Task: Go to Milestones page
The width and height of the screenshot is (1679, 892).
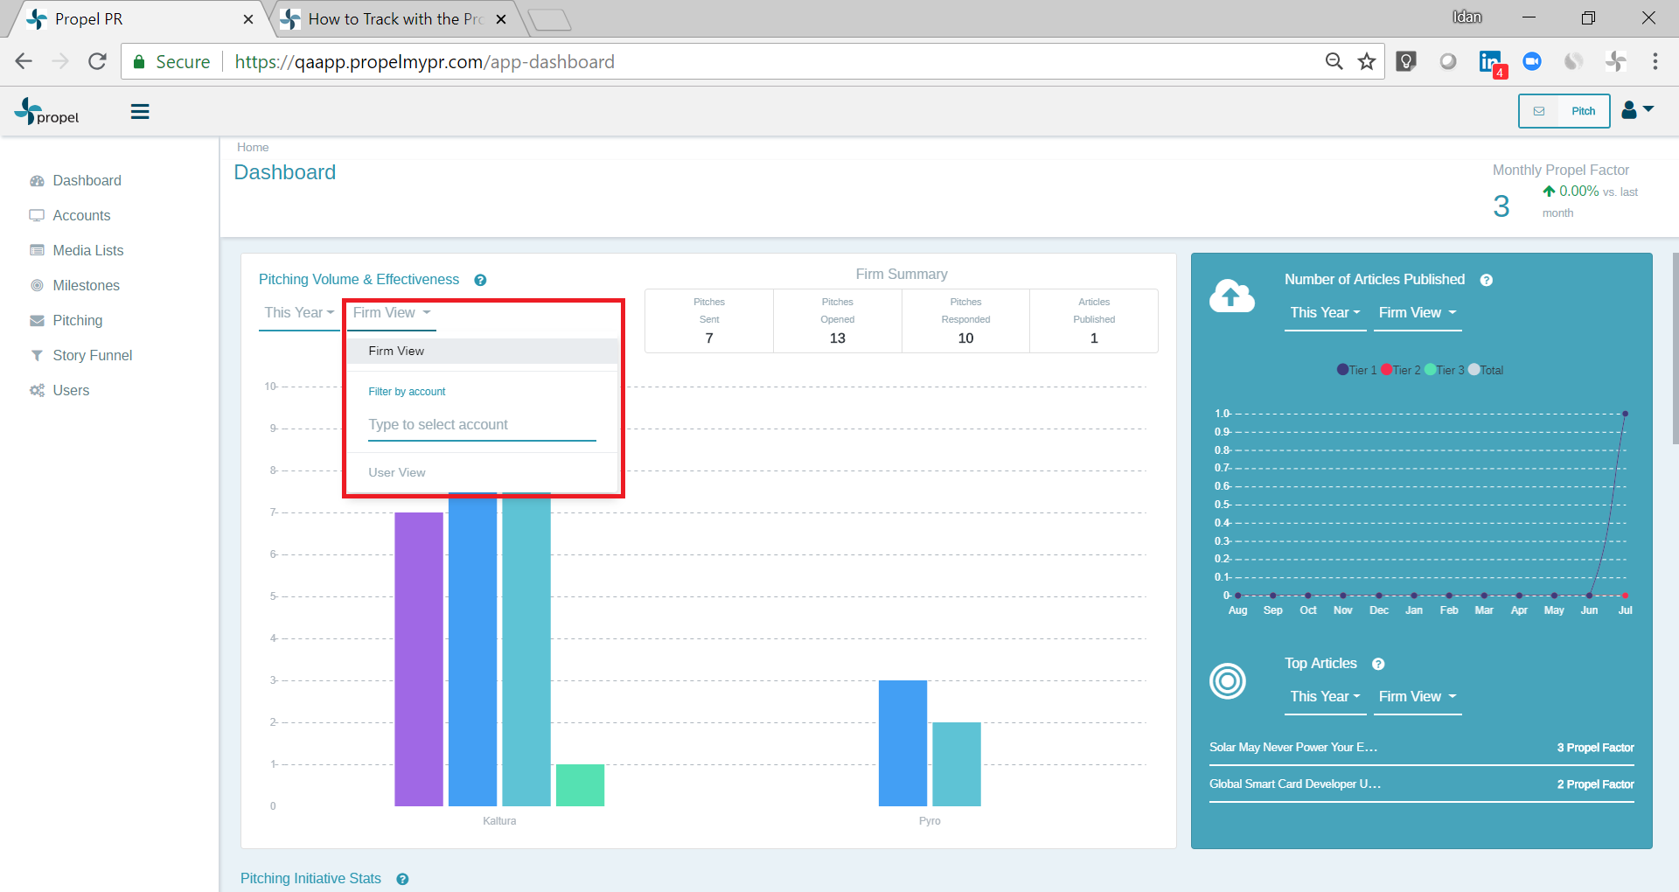Action: [86, 286]
